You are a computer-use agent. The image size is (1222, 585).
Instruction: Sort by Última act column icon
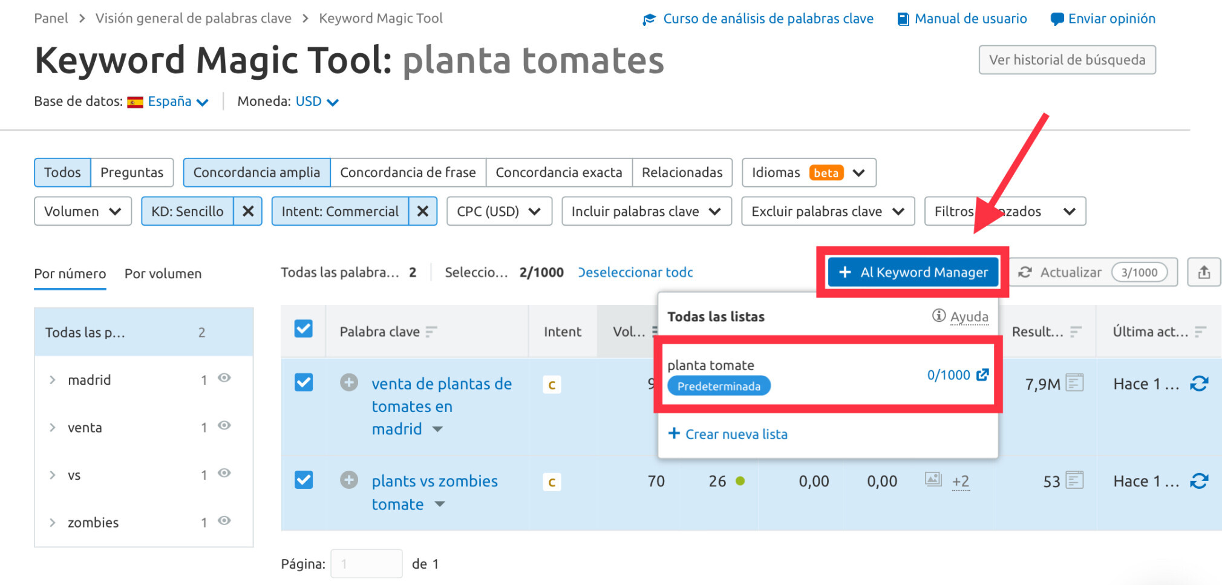tap(1201, 332)
